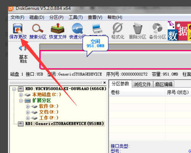The width and height of the screenshot is (191, 153).
Task: Open the 文件(F) menu
Action: (17, 17)
